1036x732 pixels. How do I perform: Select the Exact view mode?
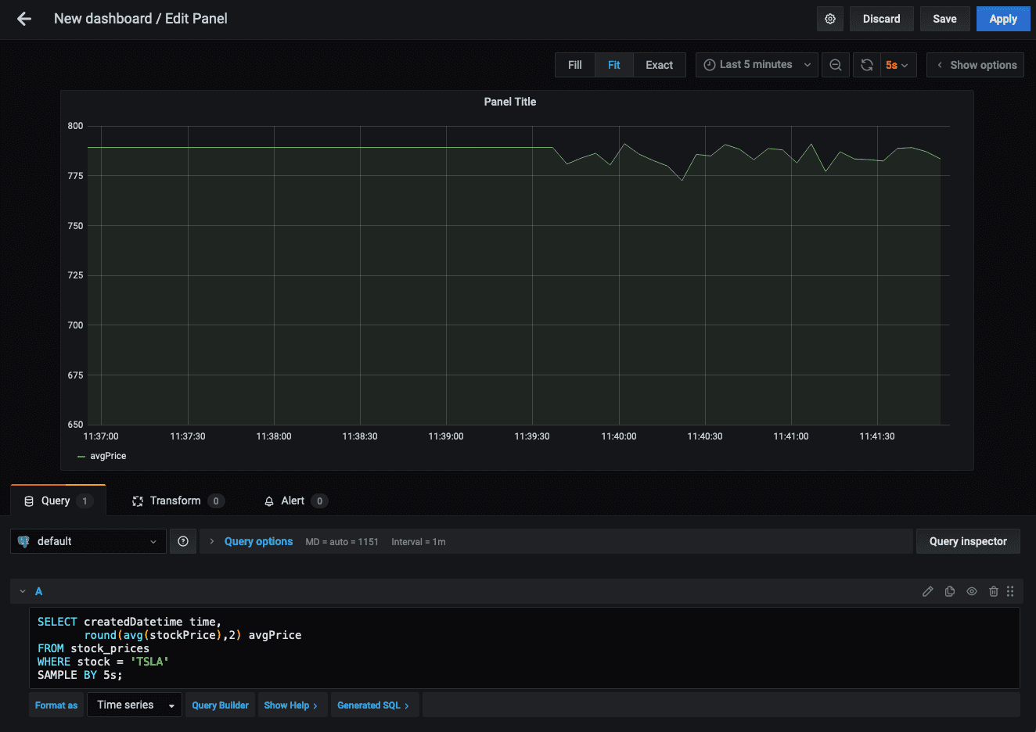pyautogui.click(x=659, y=65)
